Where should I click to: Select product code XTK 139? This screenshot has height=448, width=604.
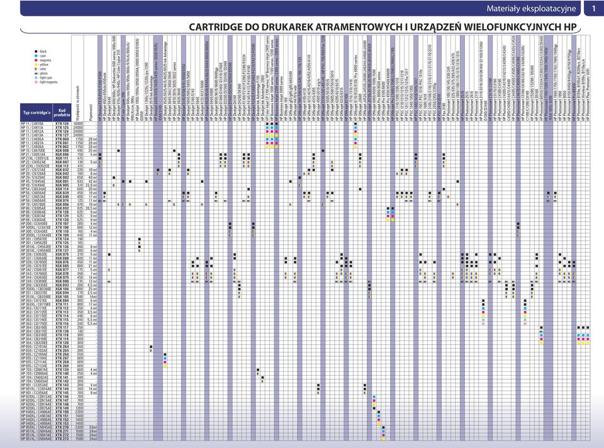[x=62, y=370]
